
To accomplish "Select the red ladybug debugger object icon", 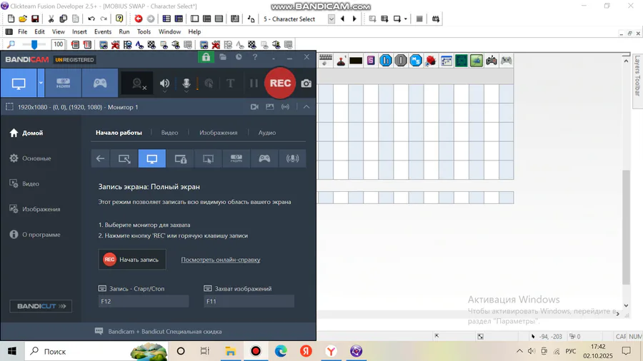I will pos(431,61).
